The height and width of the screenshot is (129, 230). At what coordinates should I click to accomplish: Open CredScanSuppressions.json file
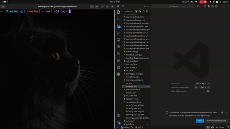coord(136,58)
